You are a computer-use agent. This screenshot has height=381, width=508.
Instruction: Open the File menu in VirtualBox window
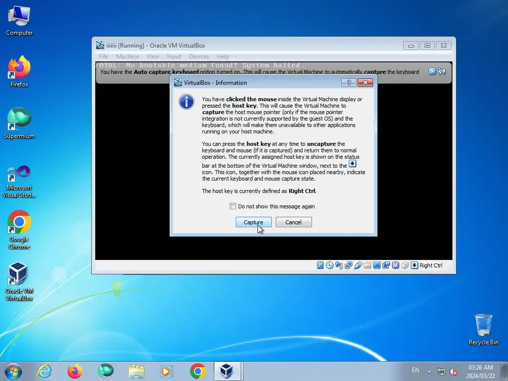click(104, 57)
